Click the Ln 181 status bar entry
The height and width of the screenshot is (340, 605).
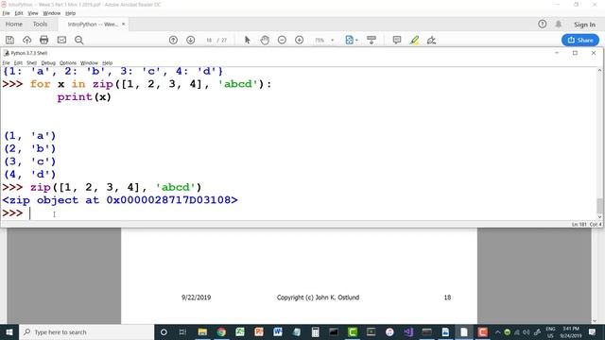pos(579,225)
